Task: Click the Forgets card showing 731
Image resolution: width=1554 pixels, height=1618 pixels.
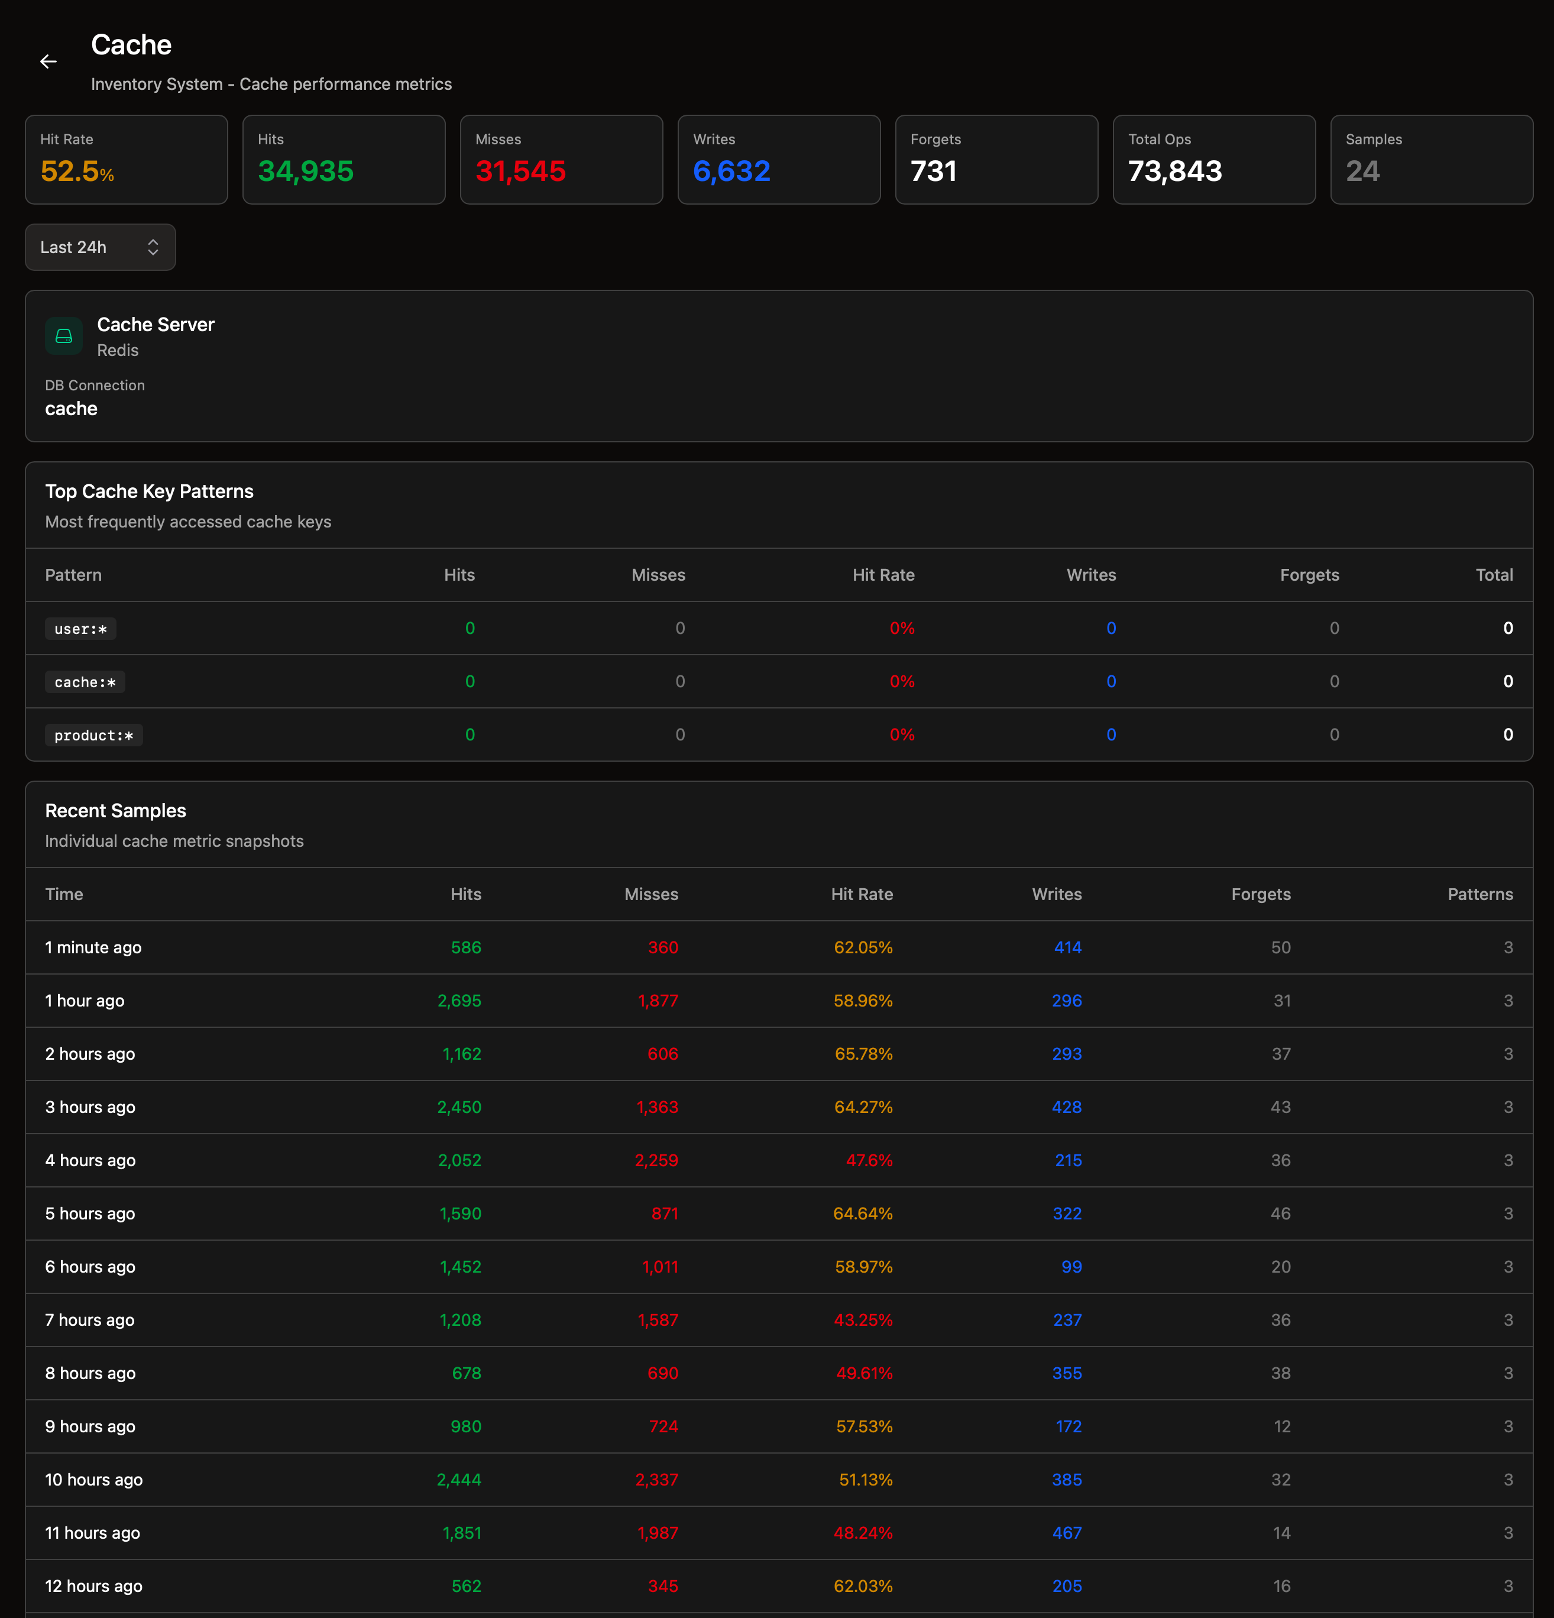Action: [x=996, y=159]
